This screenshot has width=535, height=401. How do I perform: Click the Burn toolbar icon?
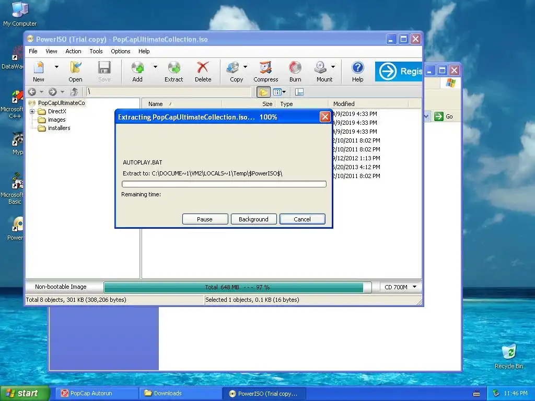point(295,71)
